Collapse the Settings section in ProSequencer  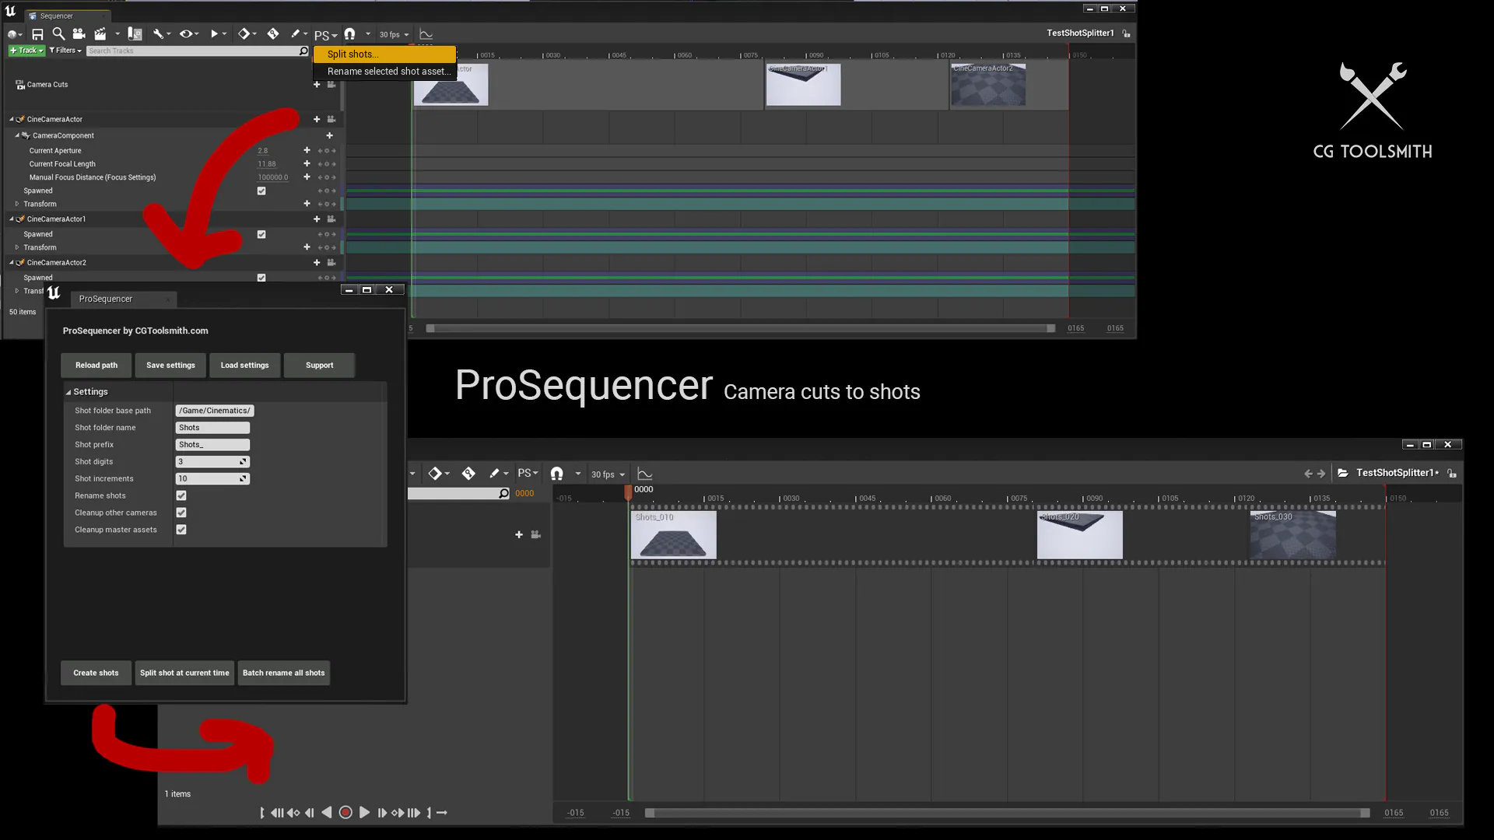coord(68,392)
